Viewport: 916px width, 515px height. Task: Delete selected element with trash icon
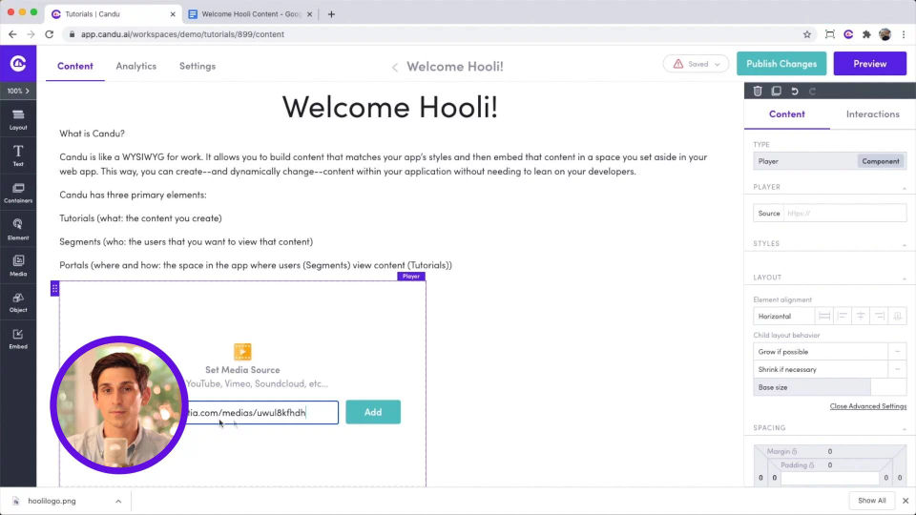[x=758, y=92]
